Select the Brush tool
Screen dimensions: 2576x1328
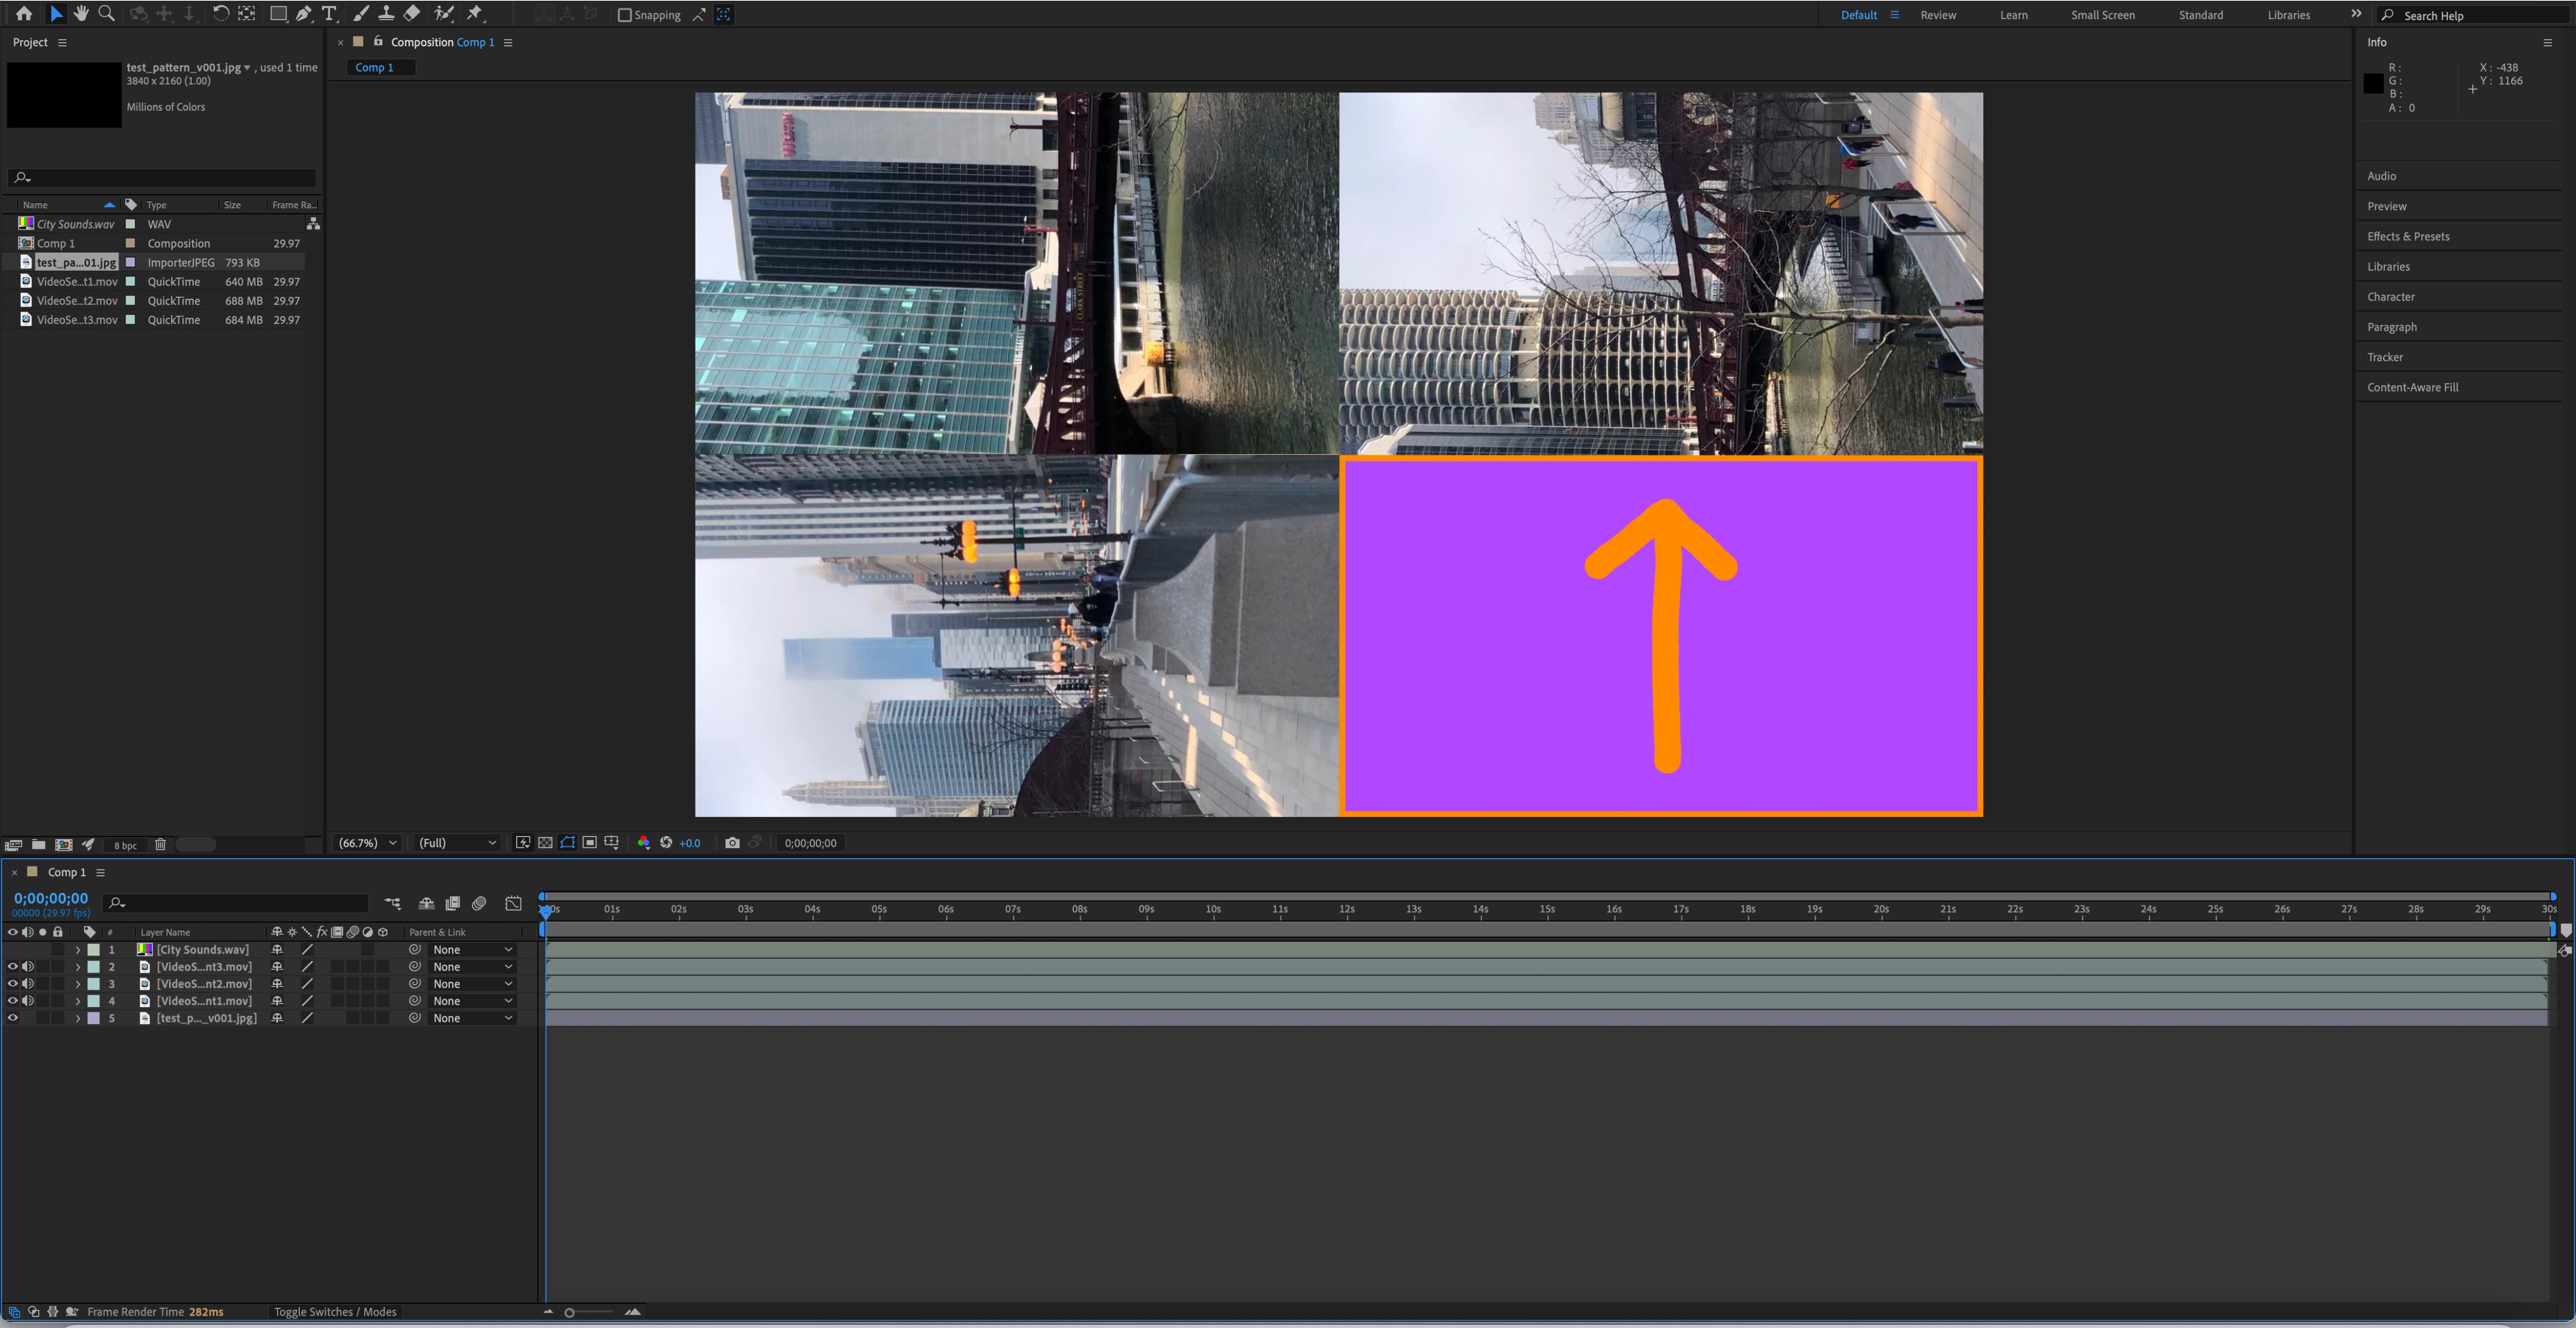coord(360,14)
